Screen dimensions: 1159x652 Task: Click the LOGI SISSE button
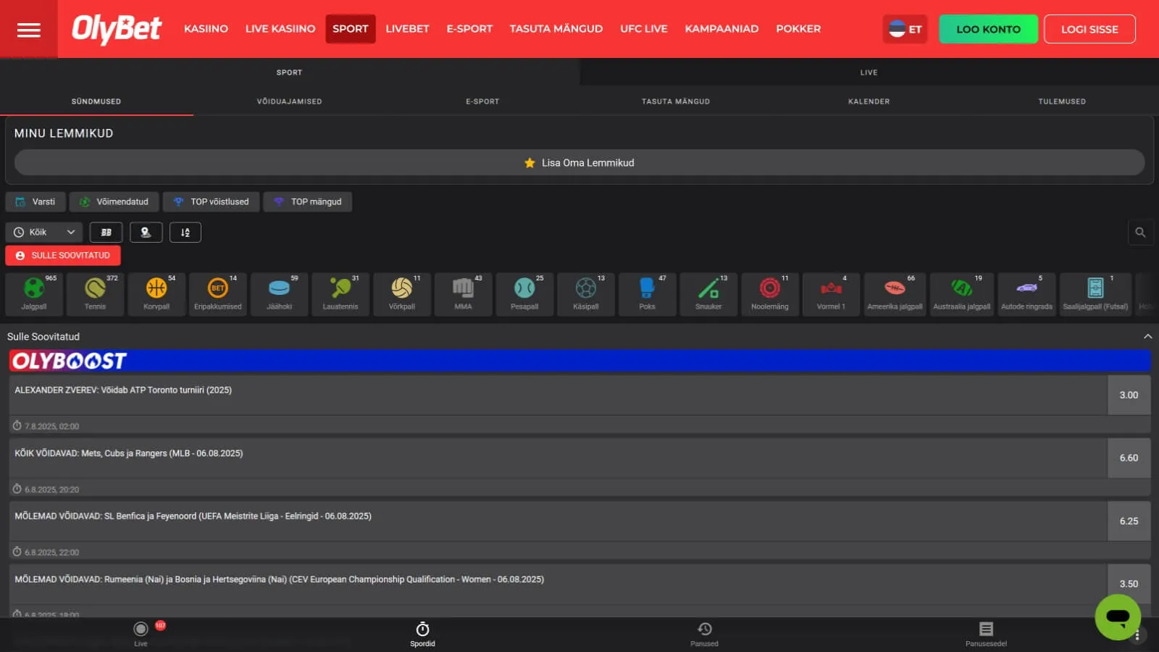point(1089,29)
